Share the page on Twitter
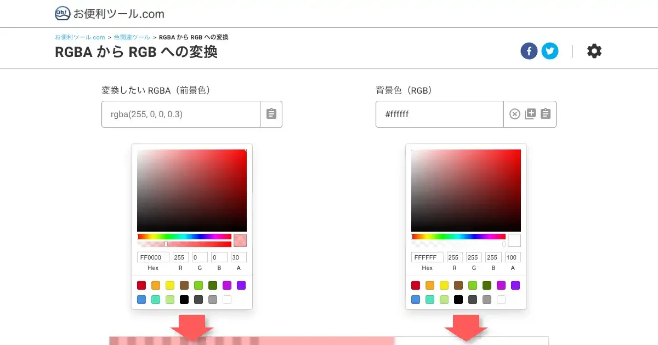658x345 pixels. pyautogui.click(x=550, y=51)
